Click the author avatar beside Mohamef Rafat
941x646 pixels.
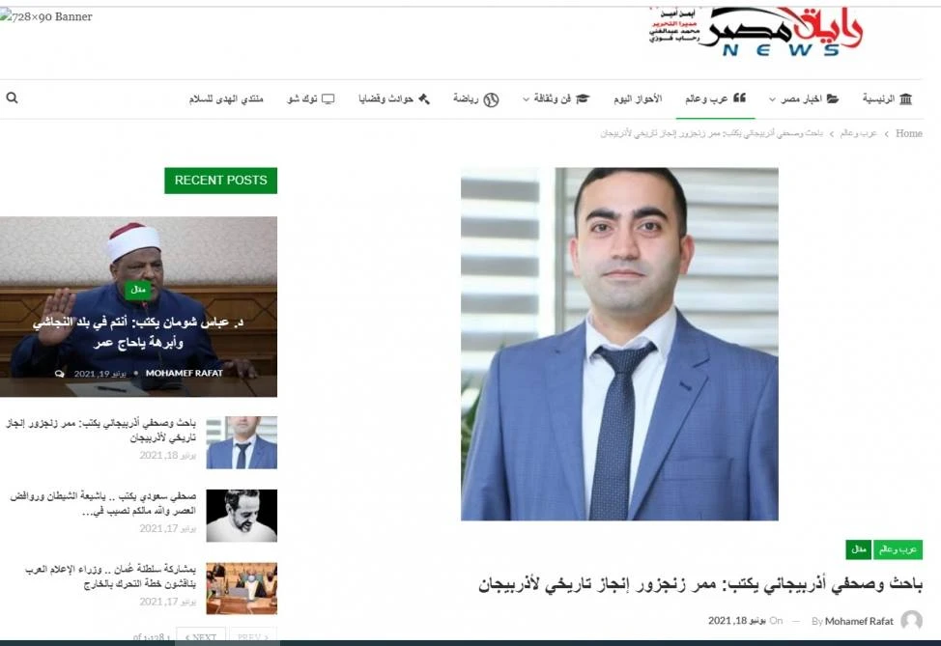[912, 620]
